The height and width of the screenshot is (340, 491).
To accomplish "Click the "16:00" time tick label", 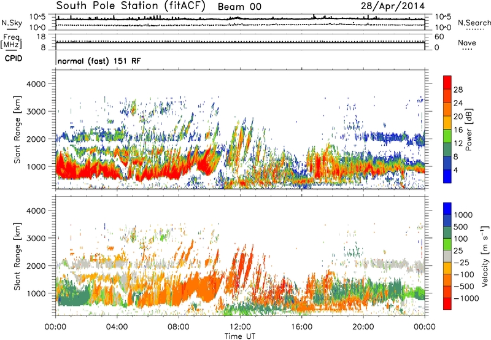I will 301,327.
